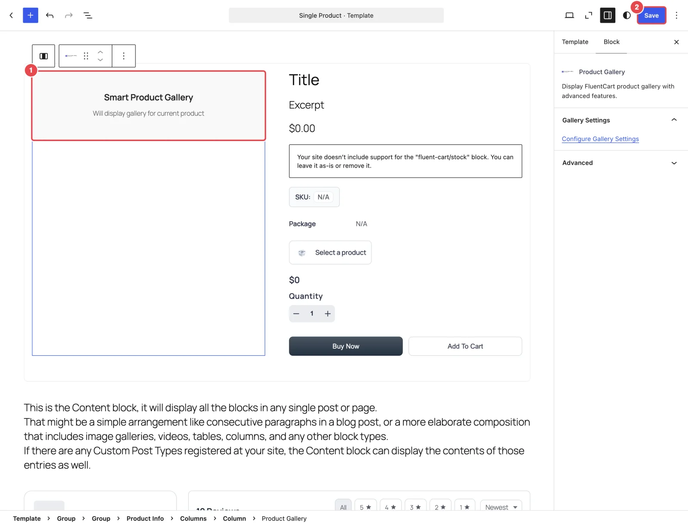Switch to the Block tab

click(611, 42)
